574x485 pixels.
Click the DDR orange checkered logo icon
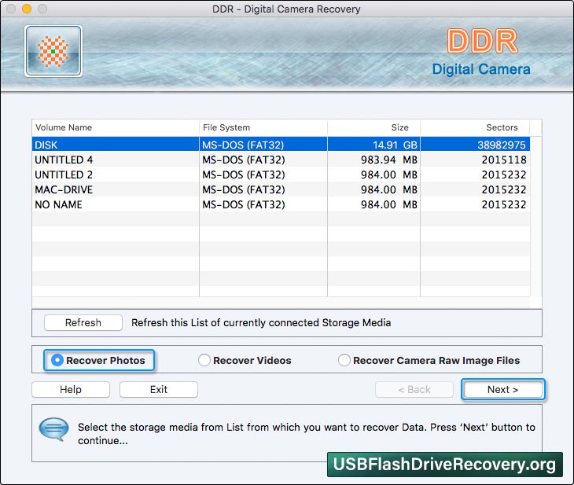pos(53,51)
